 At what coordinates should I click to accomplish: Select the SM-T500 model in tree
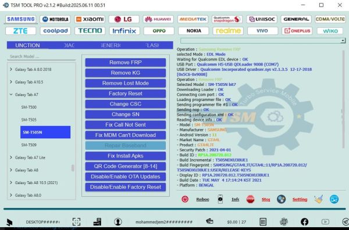pyautogui.click(x=29, y=107)
